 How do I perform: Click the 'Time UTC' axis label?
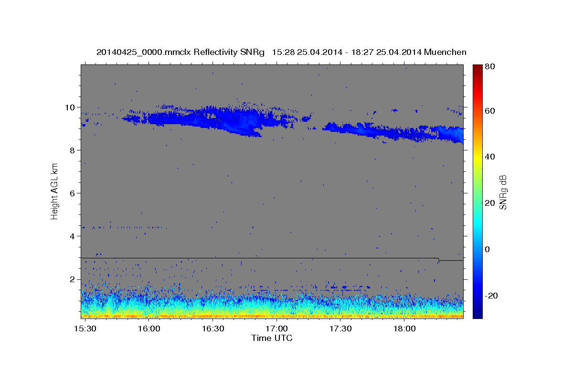(x=272, y=338)
